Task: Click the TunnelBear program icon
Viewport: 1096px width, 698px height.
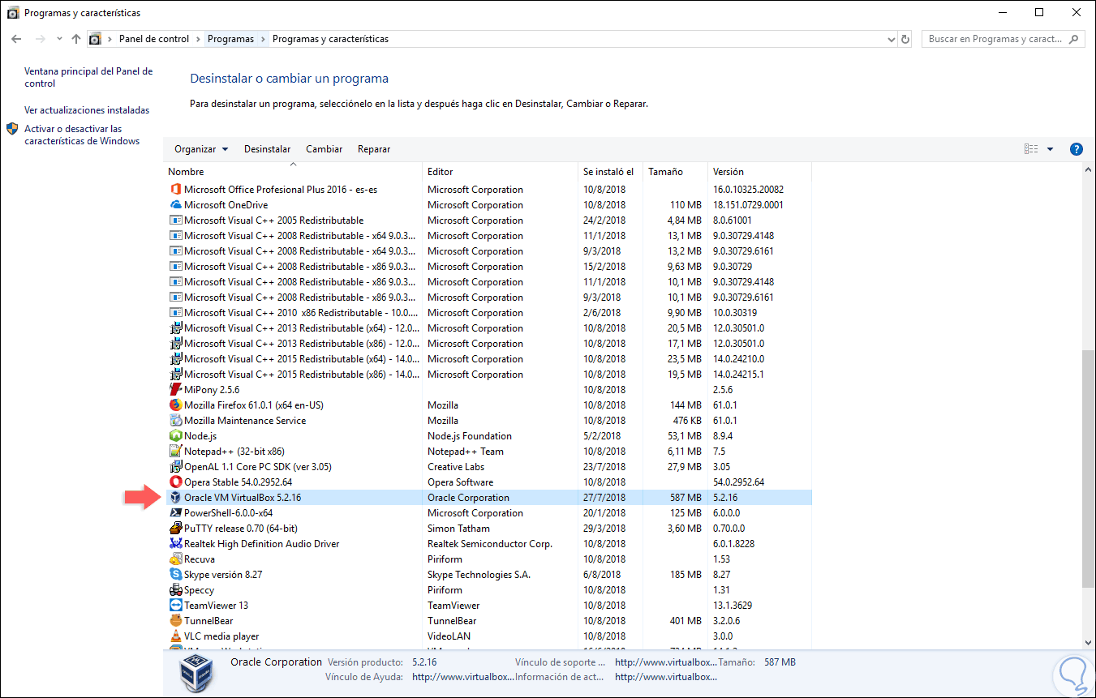Action: tap(175, 621)
